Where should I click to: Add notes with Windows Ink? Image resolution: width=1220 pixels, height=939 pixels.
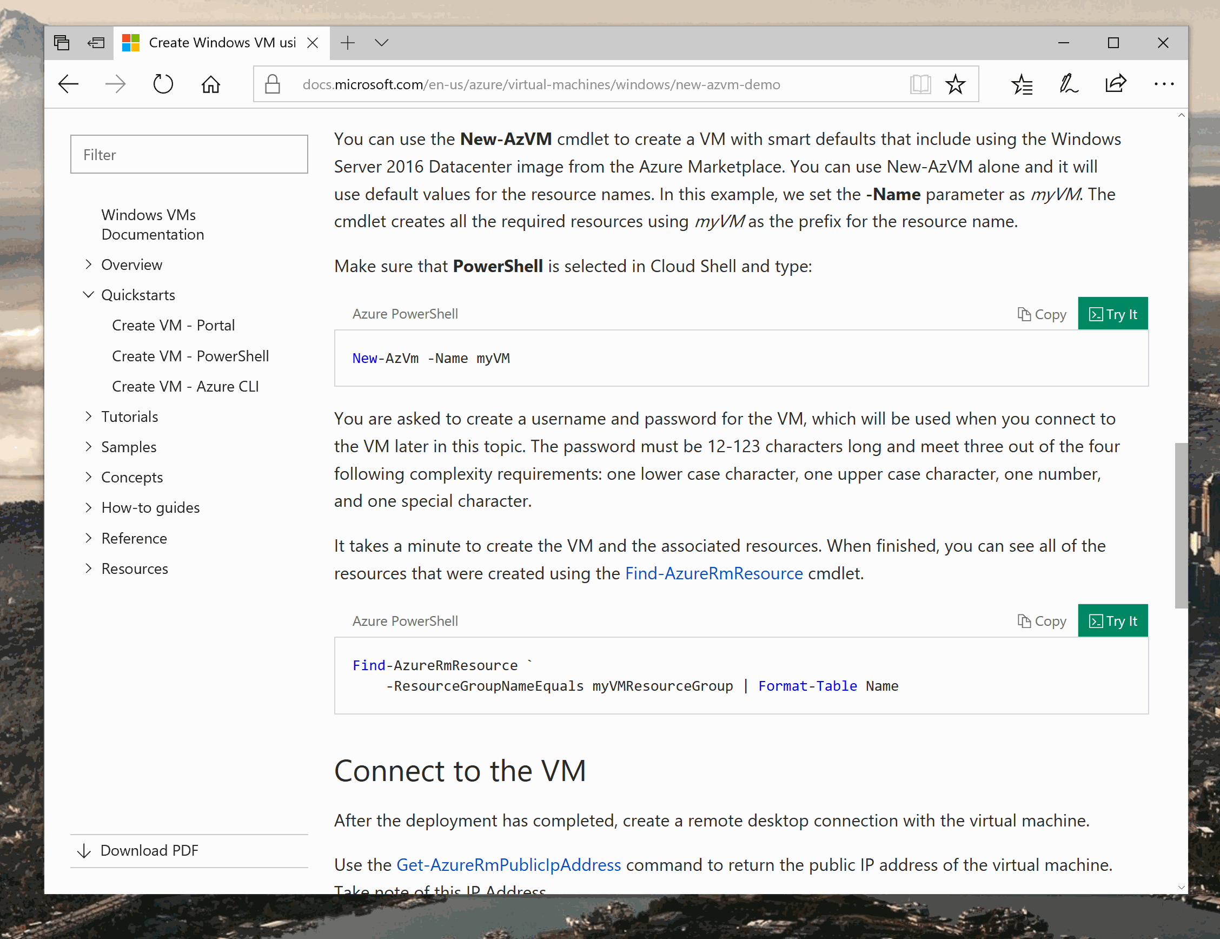[1069, 84]
